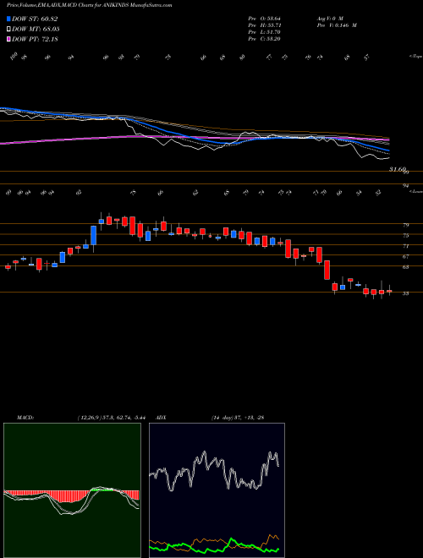
Task: Click the blue DOW ST legend swatch
Action: point(8,19)
